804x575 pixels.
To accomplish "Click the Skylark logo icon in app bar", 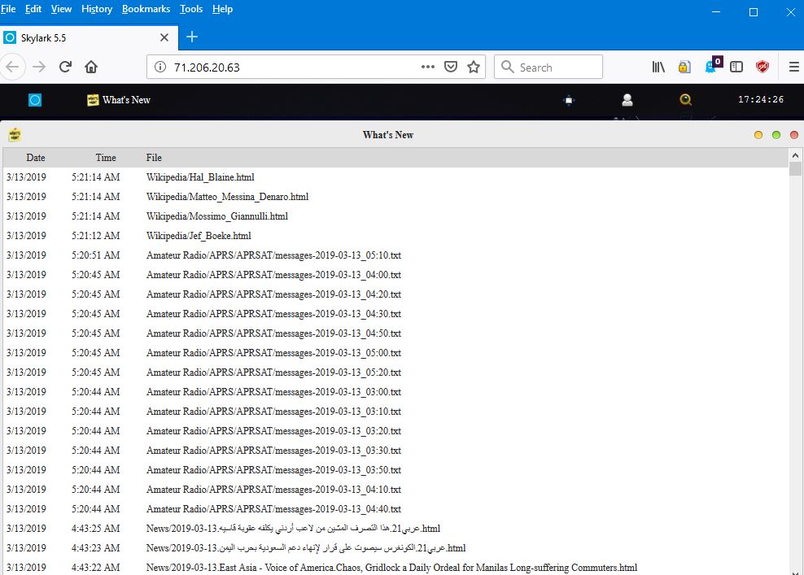I will [35, 100].
